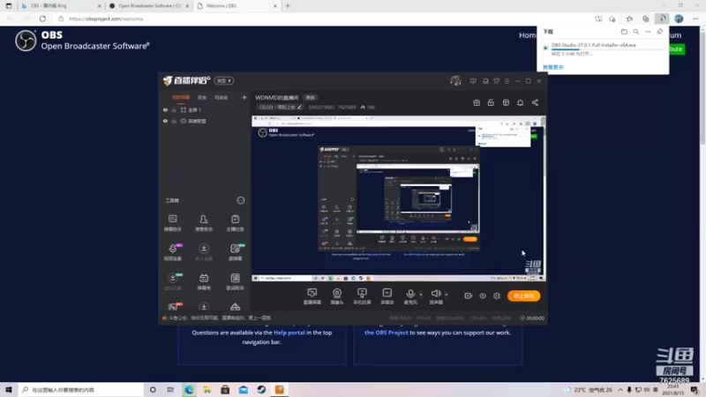The image size is (706, 397).
Task: Select the 全屏1 source row
Action: coord(205,109)
